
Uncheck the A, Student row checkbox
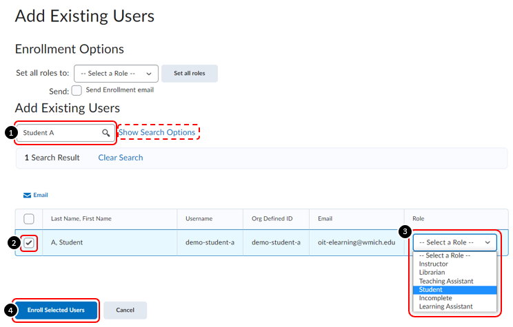click(29, 243)
